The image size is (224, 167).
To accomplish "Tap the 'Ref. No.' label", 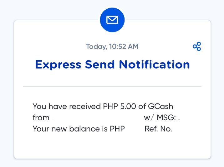I will 158,129.
